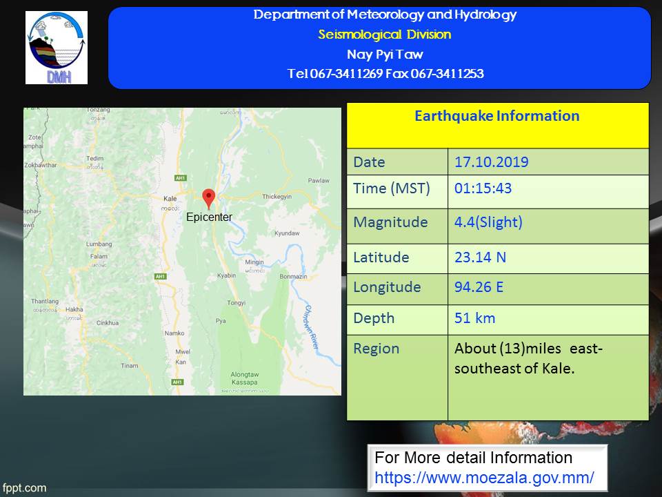662x497 pixels.
Task: Click the 'Falam' label on map
Action: coord(99,256)
